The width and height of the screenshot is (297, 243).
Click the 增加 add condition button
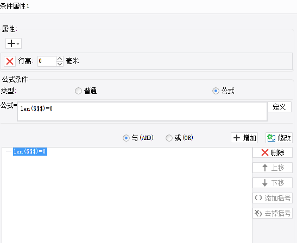tap(244, 138)
